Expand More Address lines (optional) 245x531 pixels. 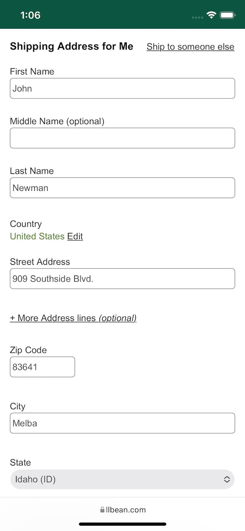pos(73,318)
